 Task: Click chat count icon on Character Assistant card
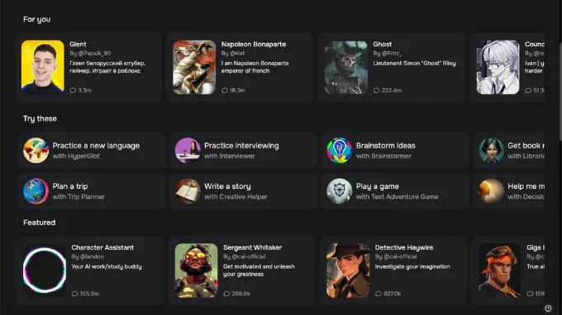(74, 294)
